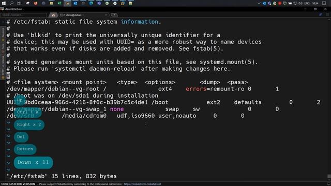Screen dimensions: 331x186
Task: Open the volume control in tray
Action: (x=300, y=4)
